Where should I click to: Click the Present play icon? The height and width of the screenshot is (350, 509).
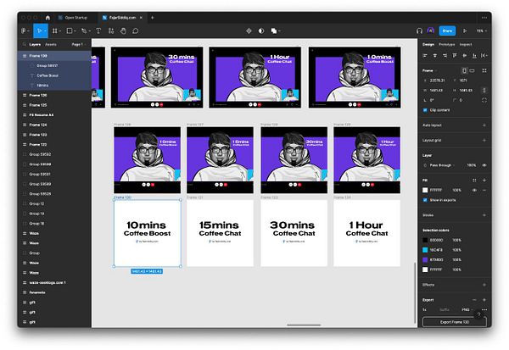pyautogui.click(x=465, y=31)
